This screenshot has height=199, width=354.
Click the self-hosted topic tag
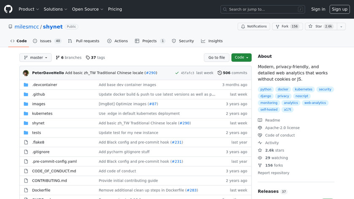(x=269, y=110)
